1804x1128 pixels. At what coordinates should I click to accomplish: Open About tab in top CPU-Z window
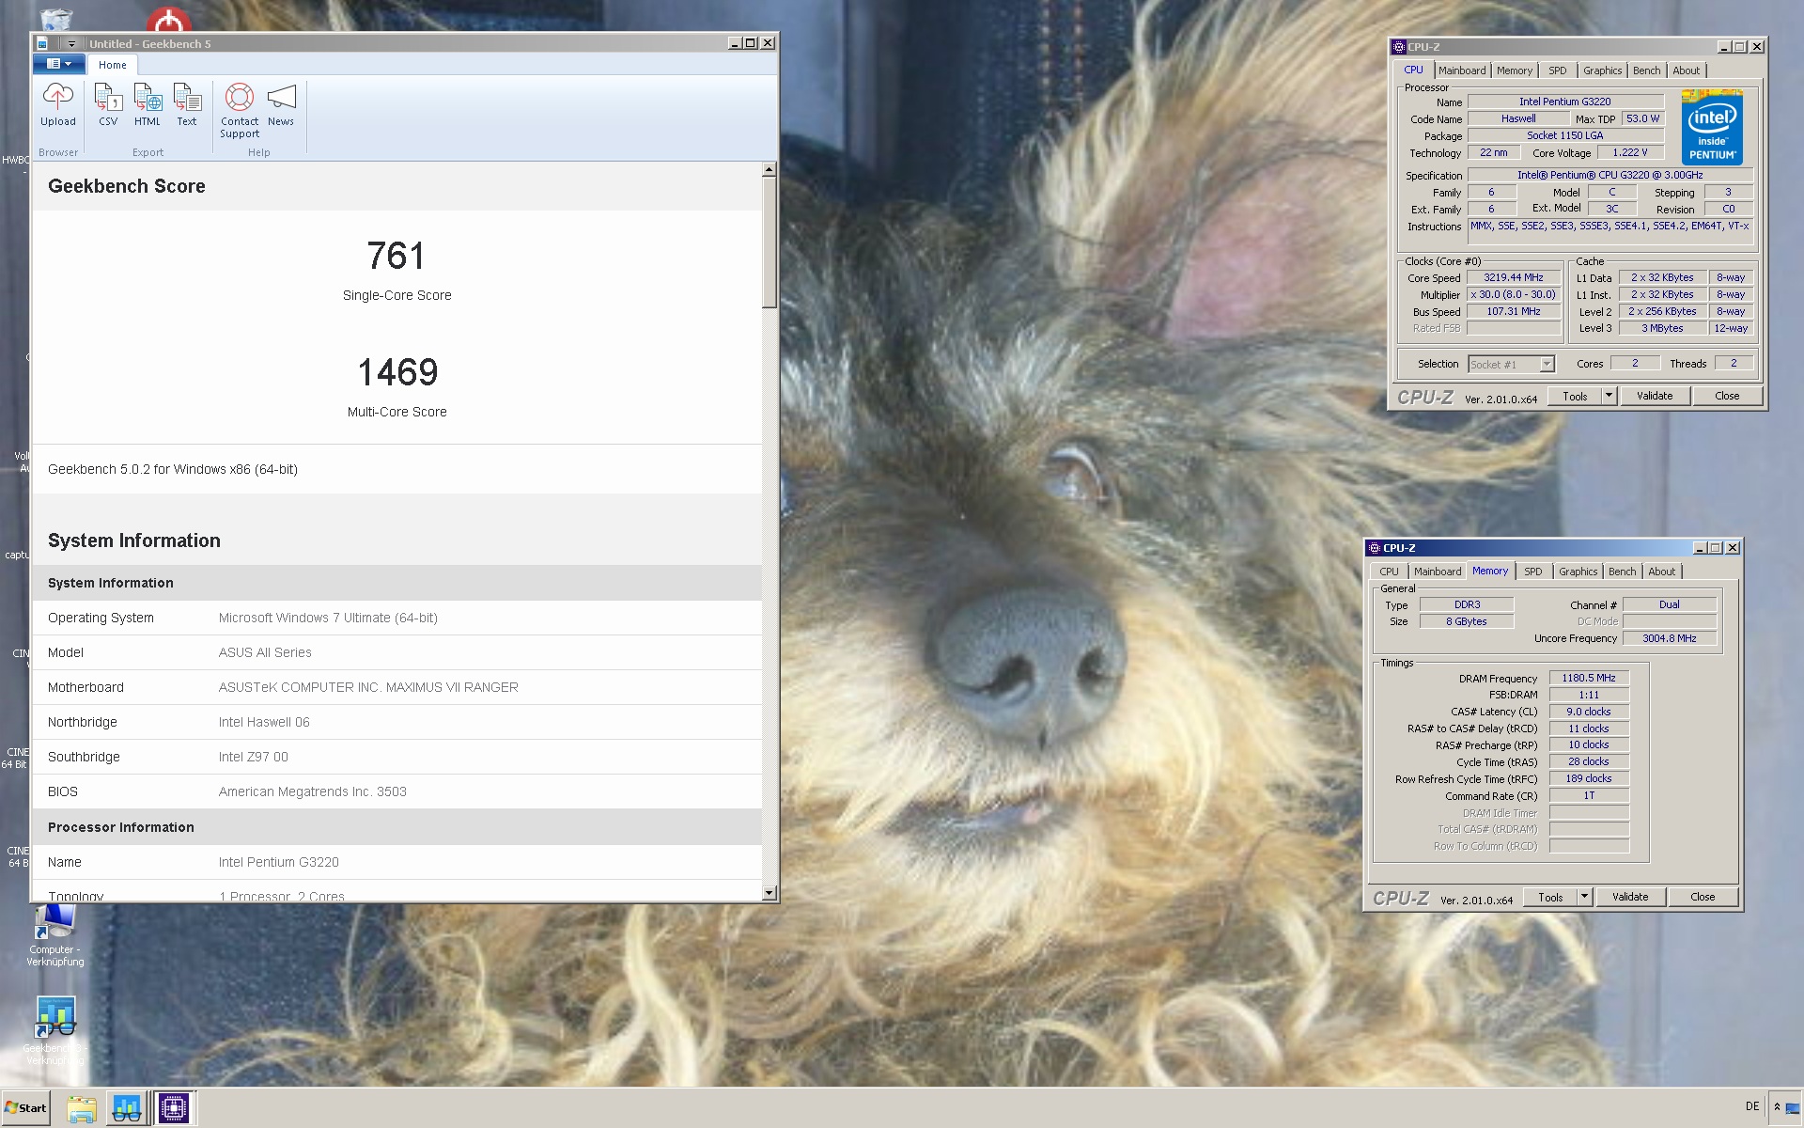click(1687, 70)
